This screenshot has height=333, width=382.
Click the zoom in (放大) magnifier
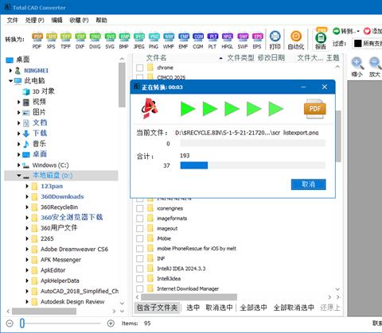pyautogui.click(x=375, y=67)
